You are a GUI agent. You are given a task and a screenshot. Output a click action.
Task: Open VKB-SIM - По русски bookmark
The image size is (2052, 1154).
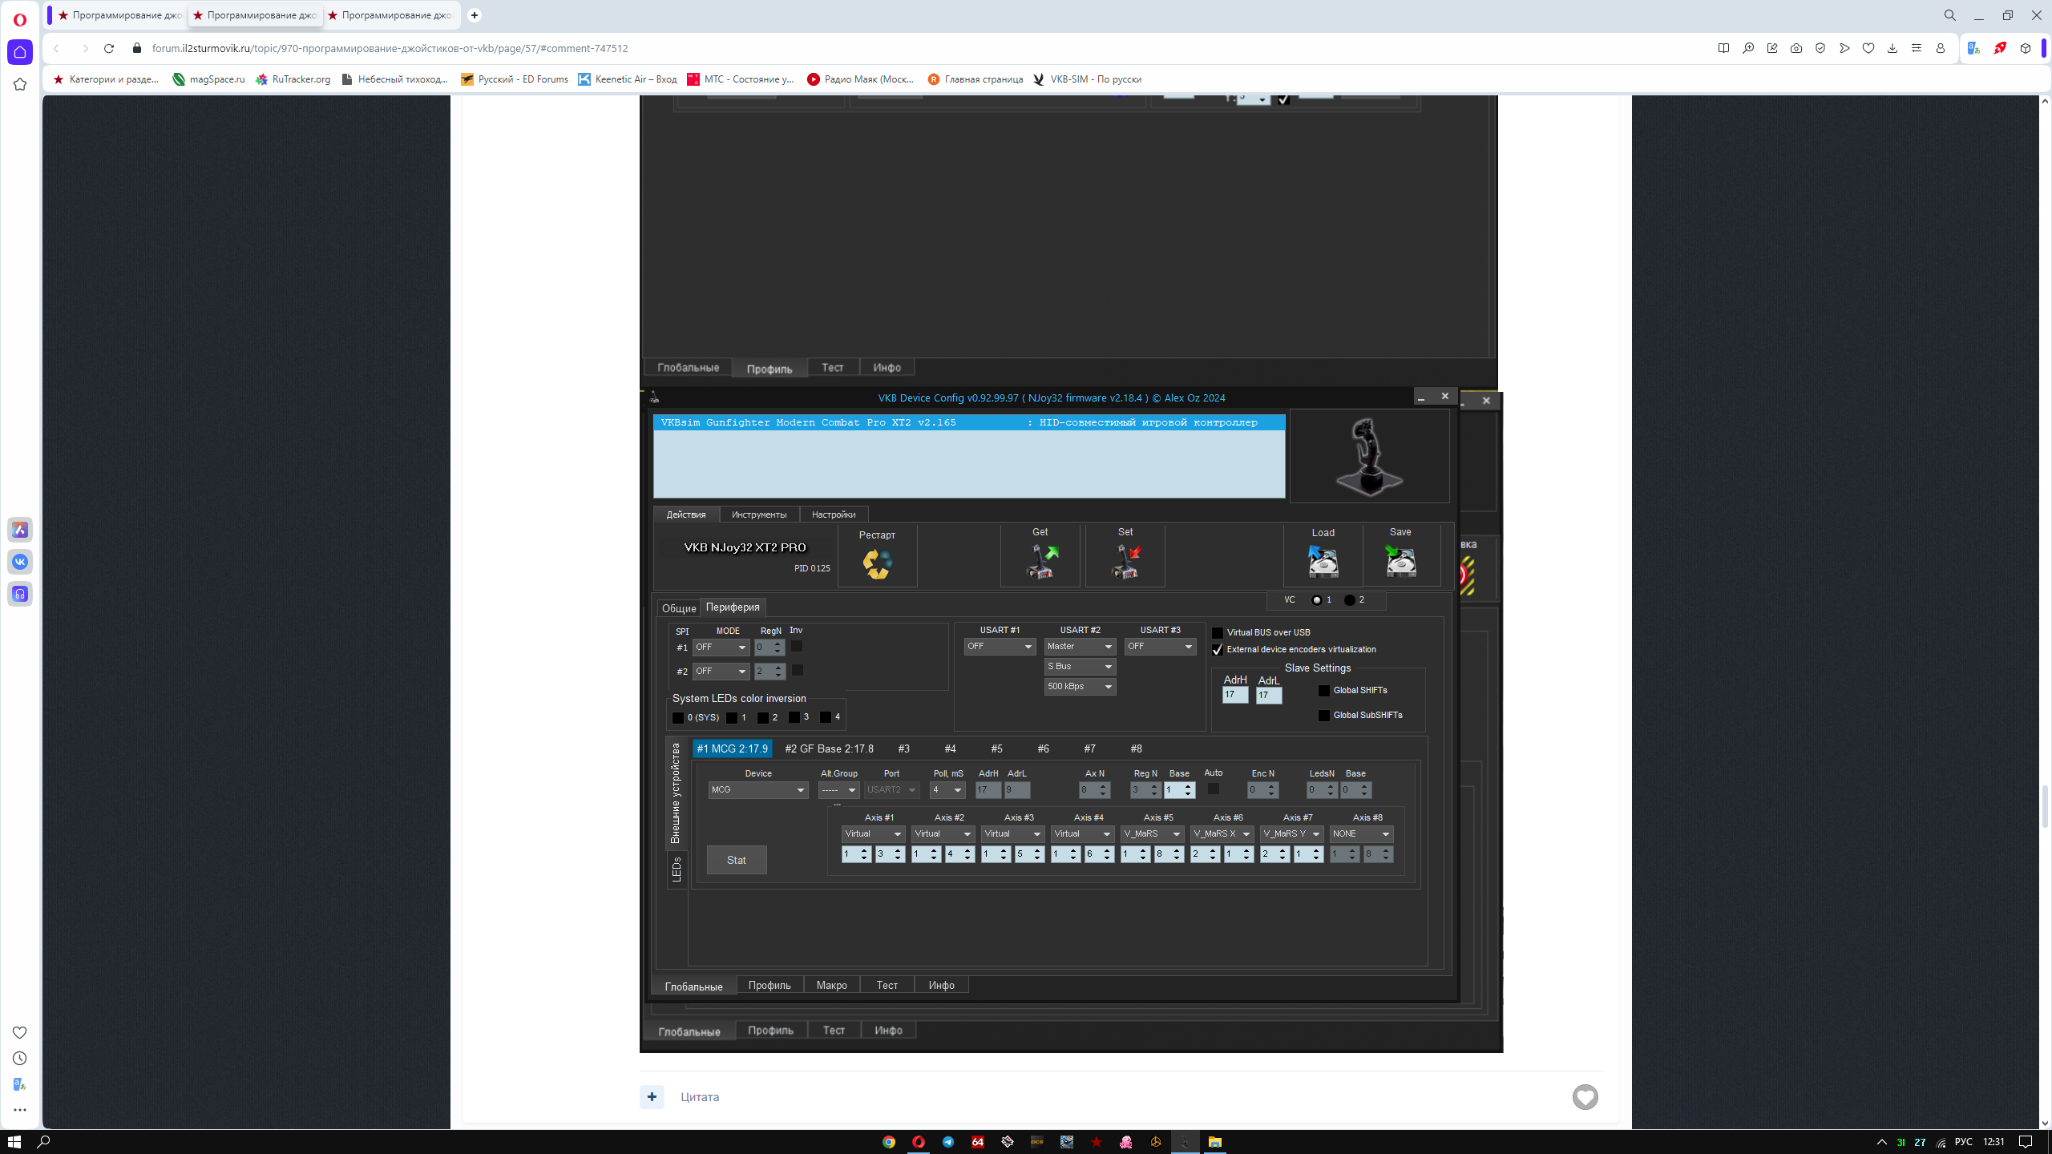pos(1087,79)
